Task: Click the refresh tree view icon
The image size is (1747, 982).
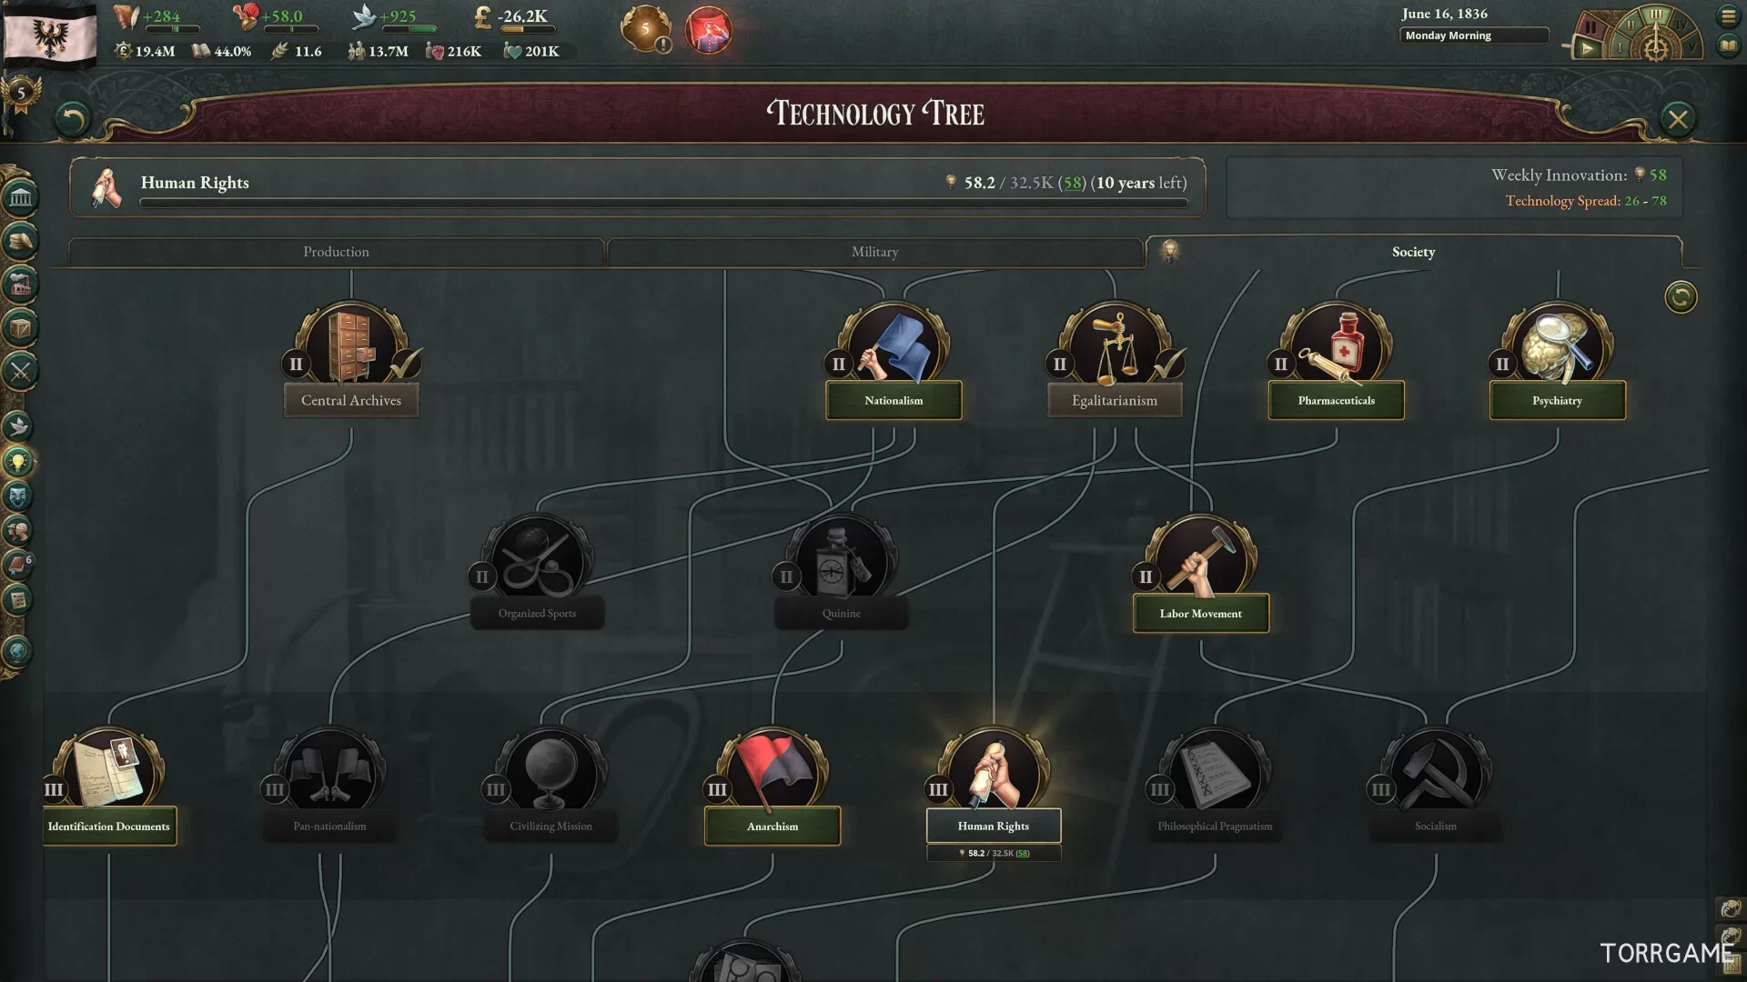Action: 1681,297
